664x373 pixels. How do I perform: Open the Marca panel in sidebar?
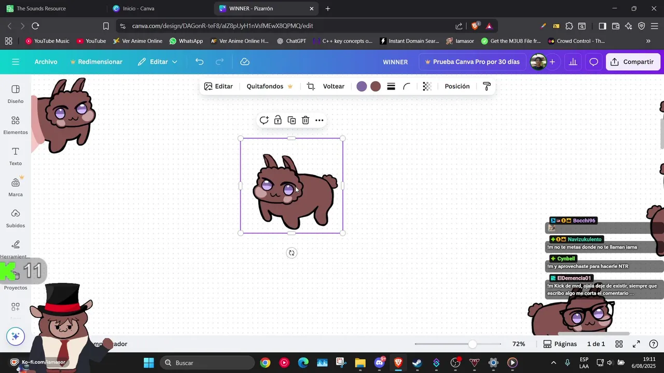pos(16,188)
